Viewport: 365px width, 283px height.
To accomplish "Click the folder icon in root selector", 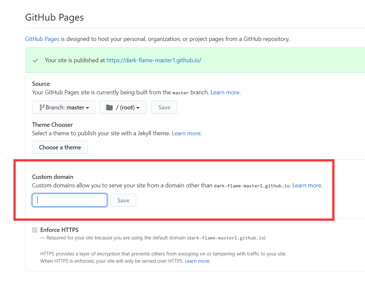I will click(x=109, y=107).
